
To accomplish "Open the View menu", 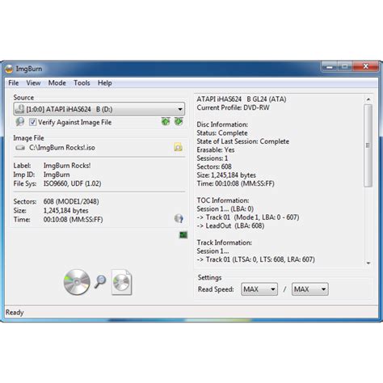I will [x=33, y=83].
